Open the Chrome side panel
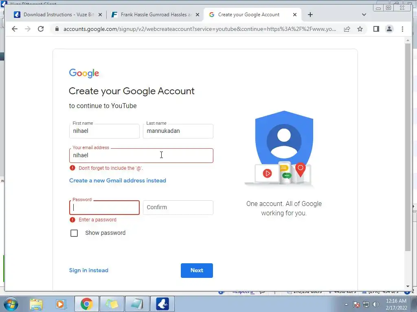417x312 pixels. pyautogui.click(x=376, y=29)
